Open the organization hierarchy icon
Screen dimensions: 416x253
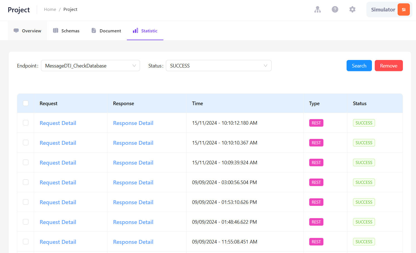pyautogui.click(x=318, y=9)
